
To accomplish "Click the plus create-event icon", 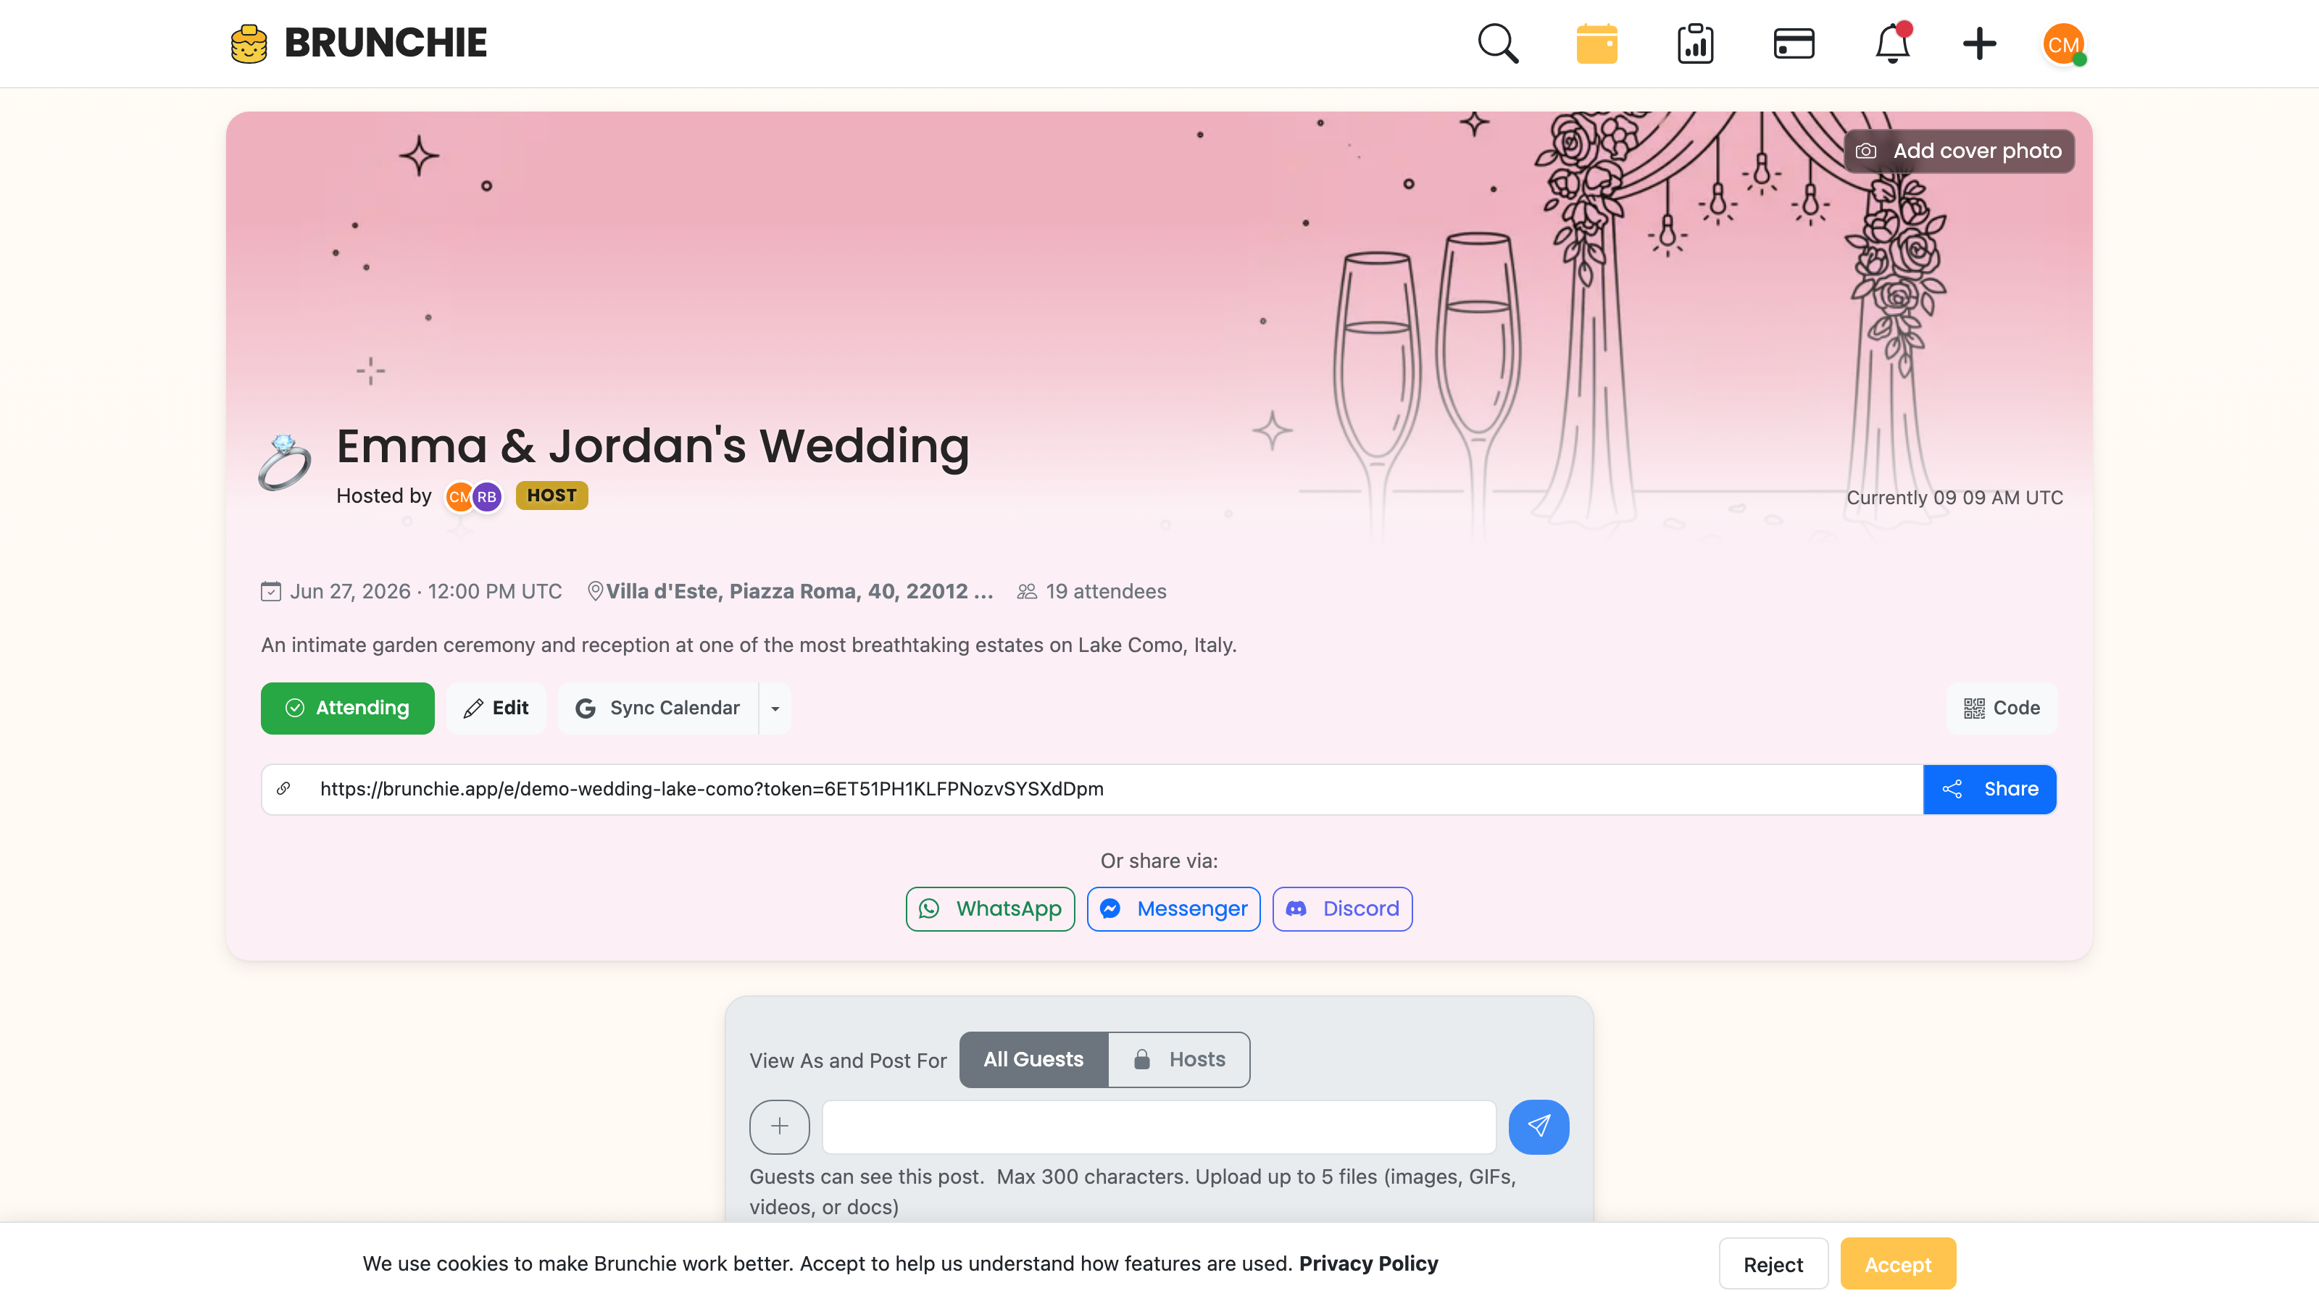I will point(1978,43).
